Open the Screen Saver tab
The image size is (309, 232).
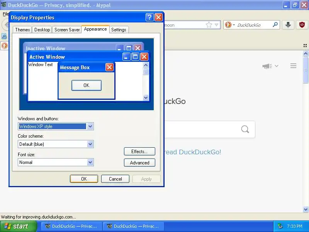[x=67, y=30]
